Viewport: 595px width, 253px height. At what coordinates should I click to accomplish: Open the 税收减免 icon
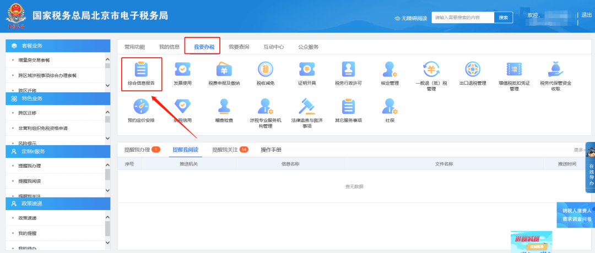[265, 70]
